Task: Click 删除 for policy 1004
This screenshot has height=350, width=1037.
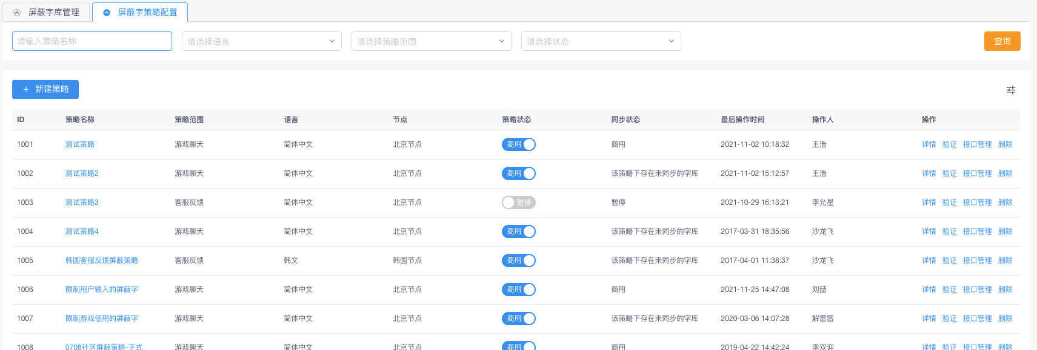Action: tap(1005, 232)
